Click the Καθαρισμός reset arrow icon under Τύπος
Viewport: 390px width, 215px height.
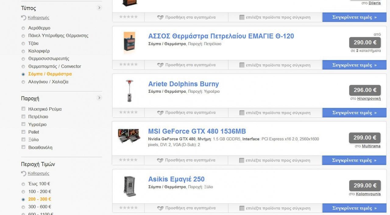pyautogui.click(x=24, y=18)
